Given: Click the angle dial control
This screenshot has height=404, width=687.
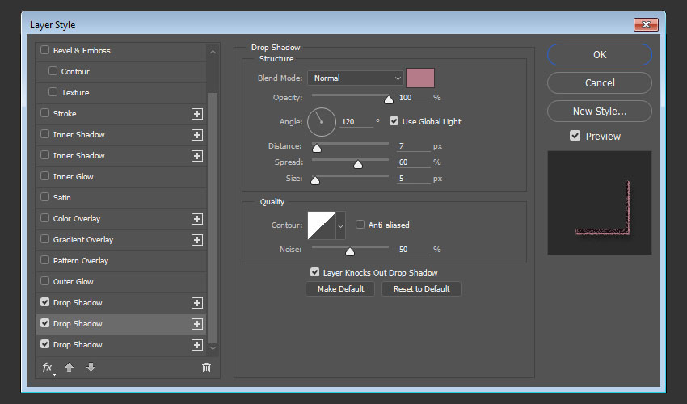Looking at the screenshot, I should click(321, 122).
